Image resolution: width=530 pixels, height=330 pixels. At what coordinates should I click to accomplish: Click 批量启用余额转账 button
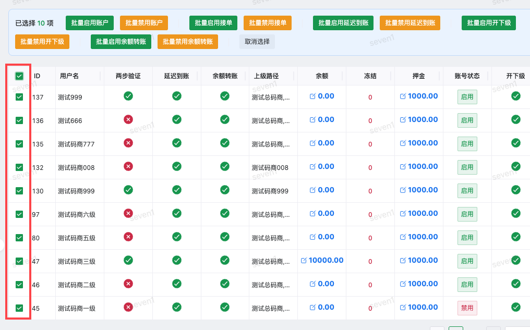121,42
